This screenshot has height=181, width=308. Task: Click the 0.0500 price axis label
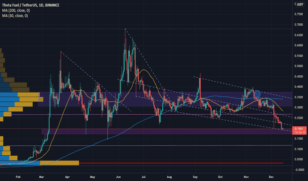click(x=298, y=159)
